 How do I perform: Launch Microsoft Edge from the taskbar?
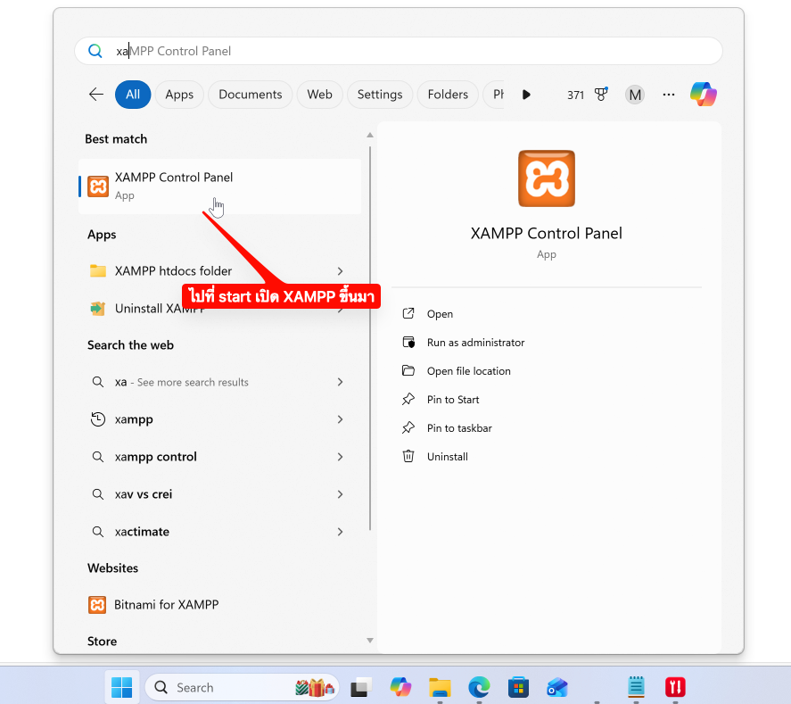(x=479, y=687)
